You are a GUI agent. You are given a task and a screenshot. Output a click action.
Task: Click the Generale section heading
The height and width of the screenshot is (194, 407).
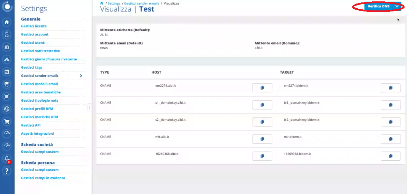point(31,19)
